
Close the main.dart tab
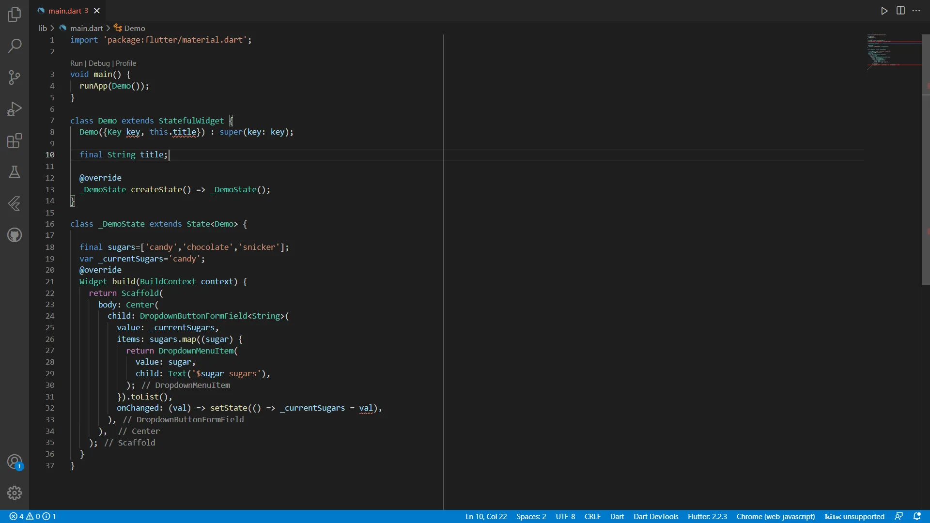coord(97,11)
